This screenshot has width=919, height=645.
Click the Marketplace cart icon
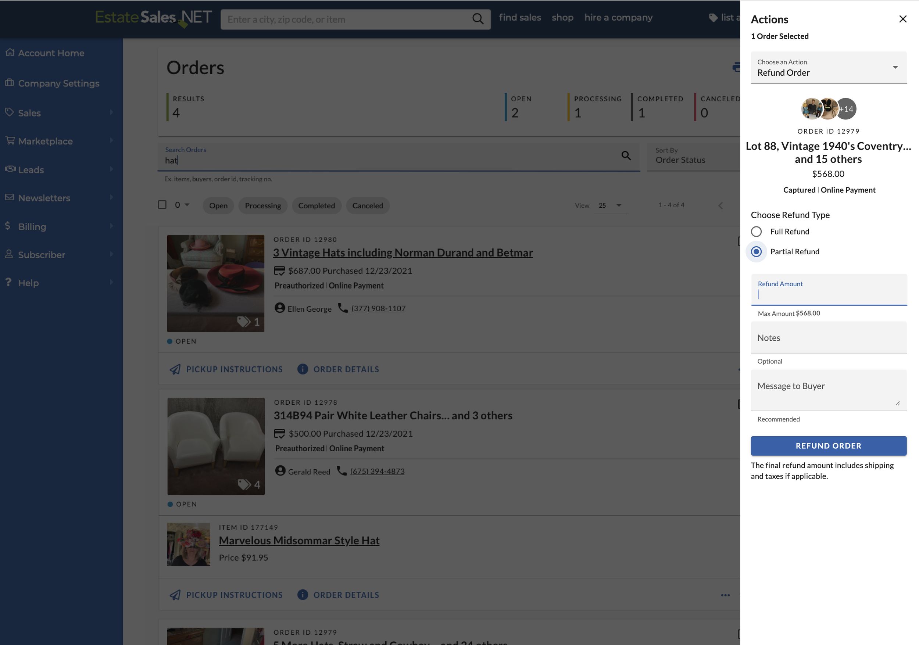pos(10,140)
